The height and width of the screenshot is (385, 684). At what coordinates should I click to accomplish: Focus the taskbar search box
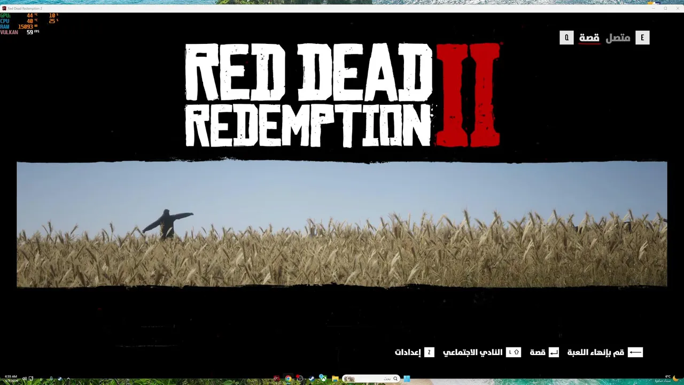[371, 379]
